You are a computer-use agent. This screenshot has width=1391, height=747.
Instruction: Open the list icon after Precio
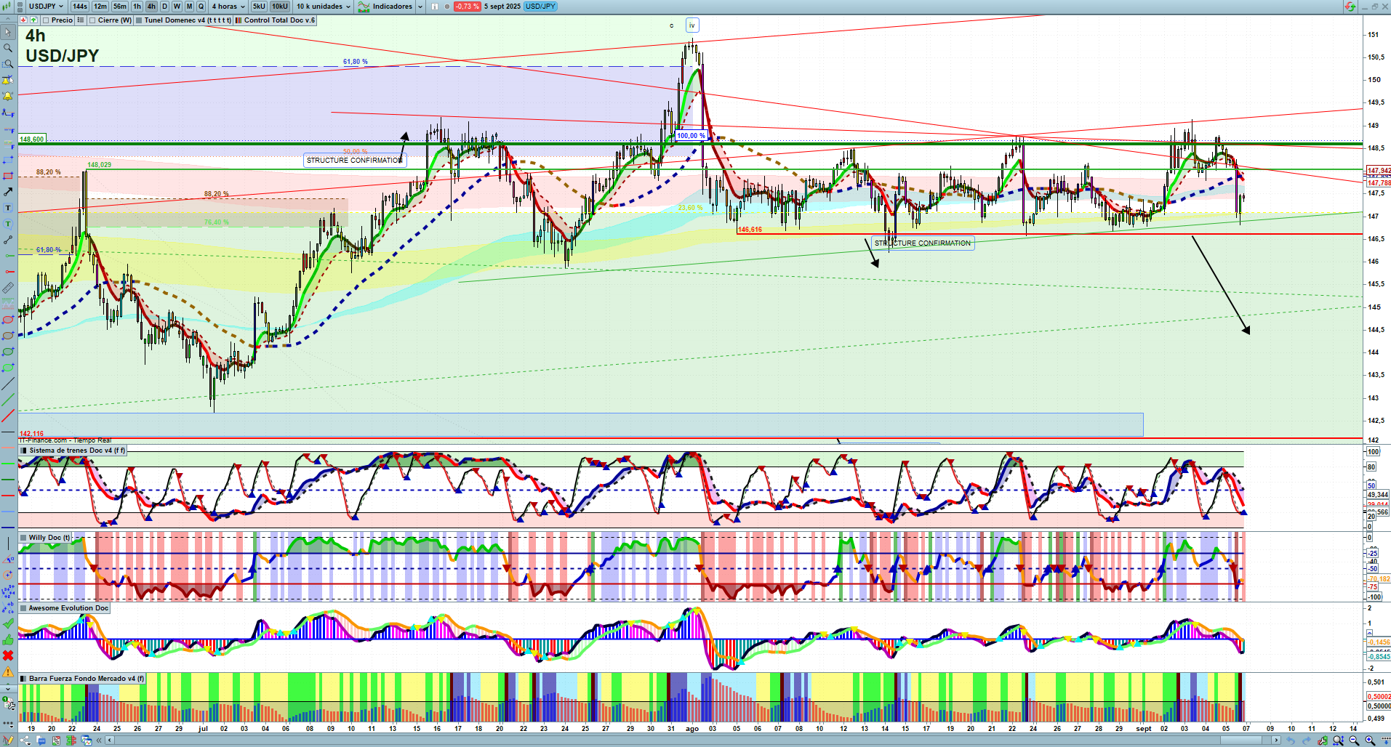tap(81, 20)
